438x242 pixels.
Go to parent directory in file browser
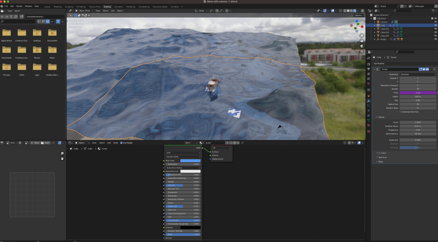[x=11, y=16]
